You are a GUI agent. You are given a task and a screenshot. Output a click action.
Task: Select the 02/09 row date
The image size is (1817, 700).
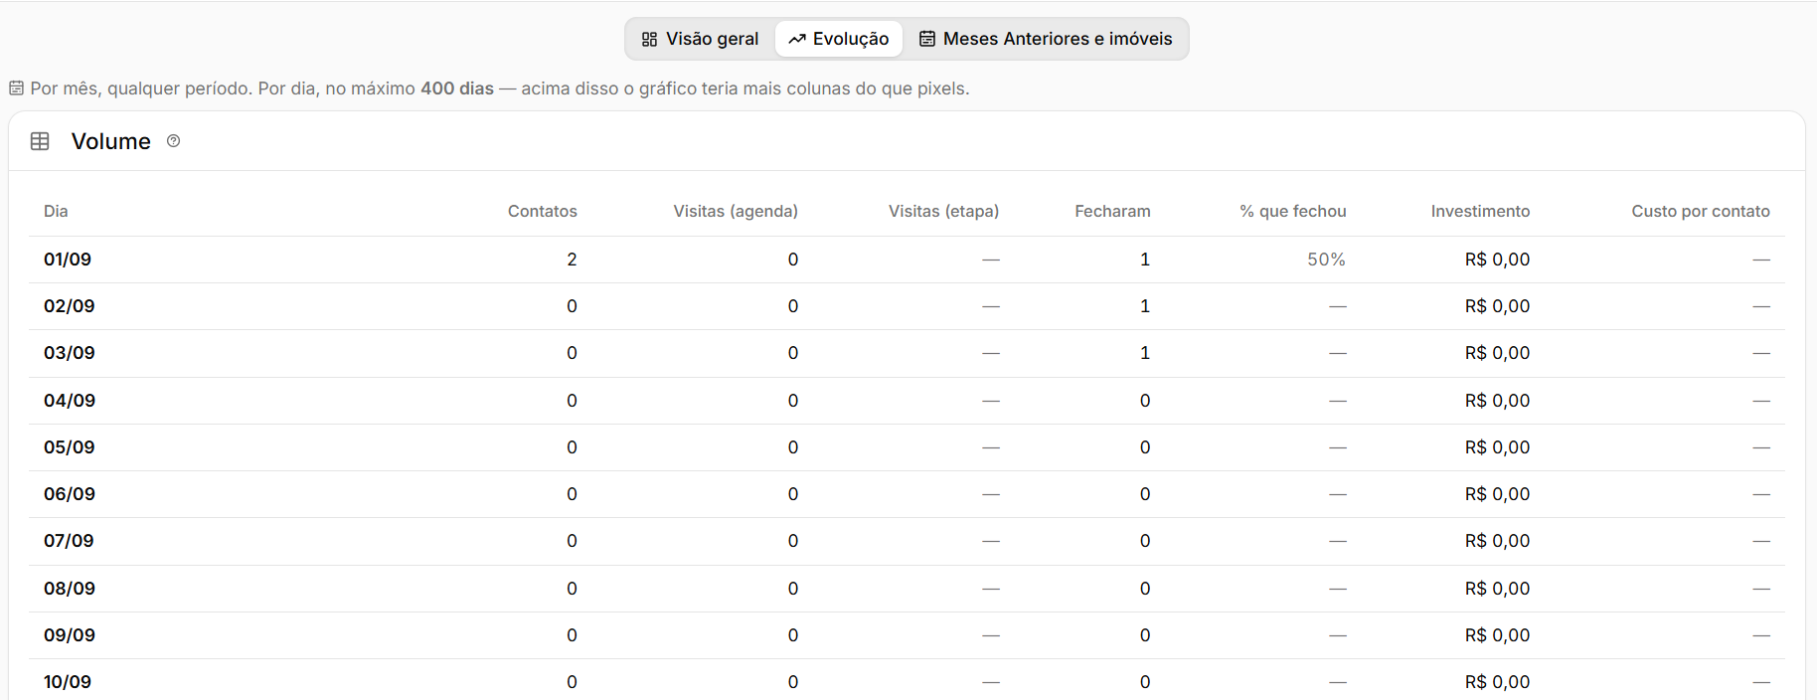pos(70,306)
